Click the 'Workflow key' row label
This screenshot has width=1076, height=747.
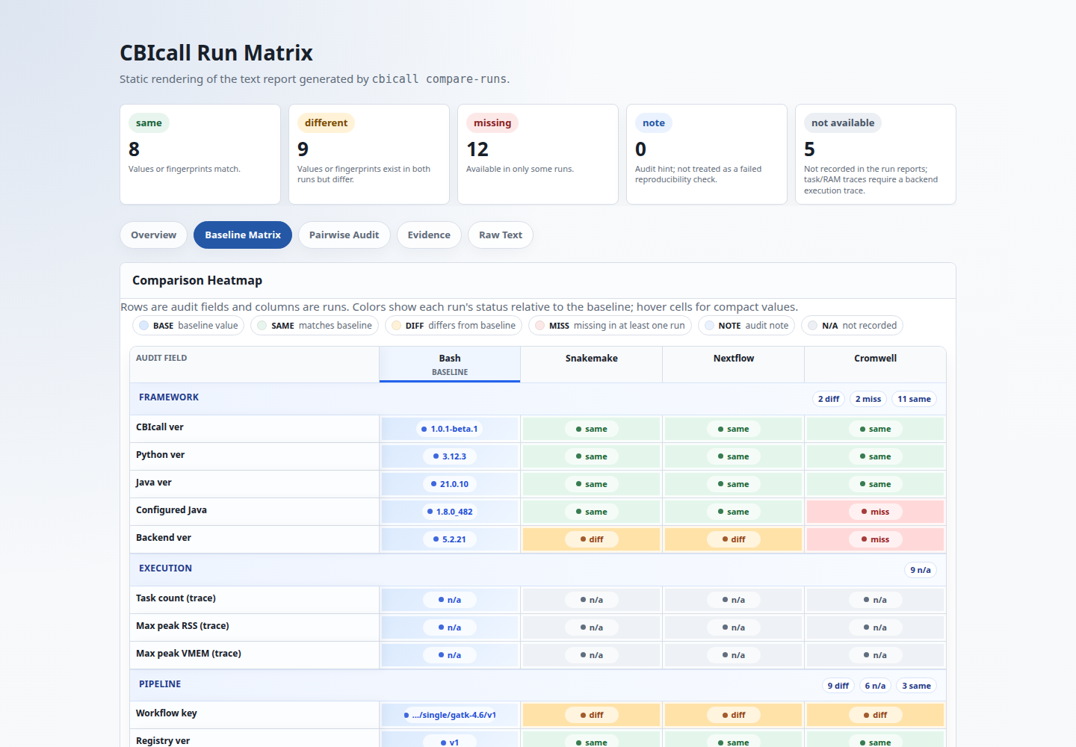coord(167,713)
